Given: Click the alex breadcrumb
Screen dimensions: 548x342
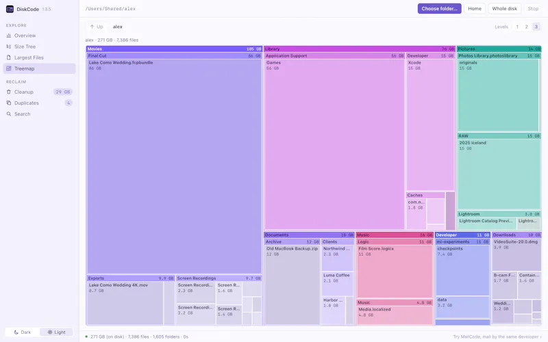Looking at the screenshot, I should click(x=117, y=27).
